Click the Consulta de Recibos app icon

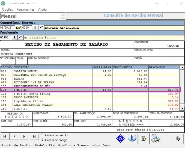point(3,3)
